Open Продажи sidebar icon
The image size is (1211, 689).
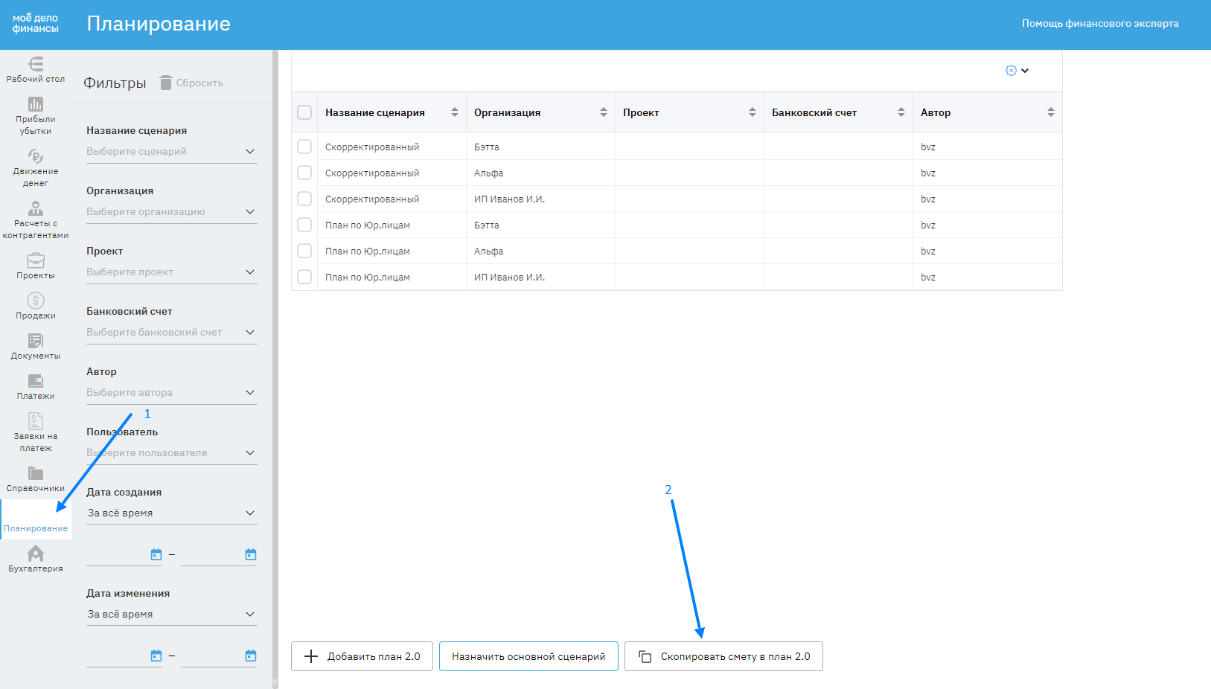36,301
